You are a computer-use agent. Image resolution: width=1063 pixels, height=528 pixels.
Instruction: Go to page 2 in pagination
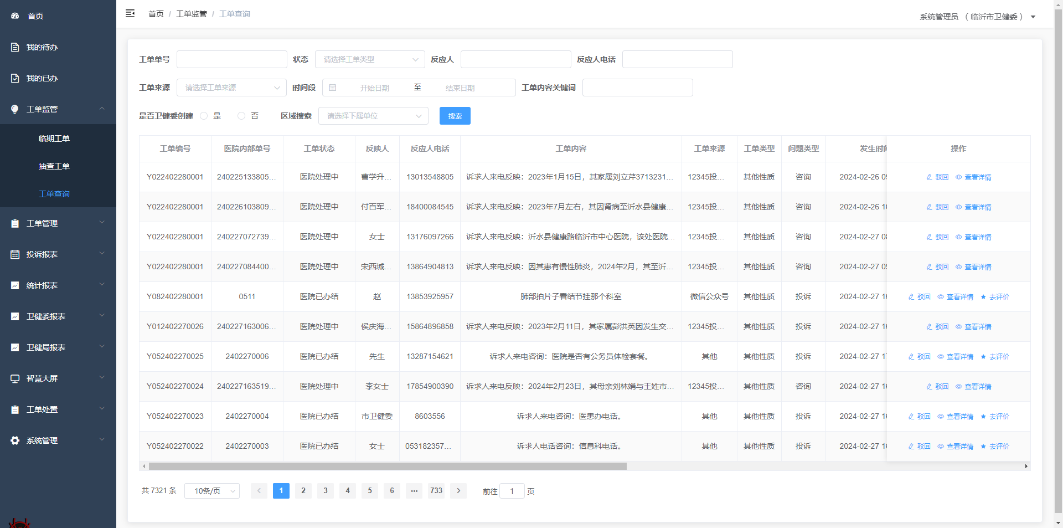point(303,491)
